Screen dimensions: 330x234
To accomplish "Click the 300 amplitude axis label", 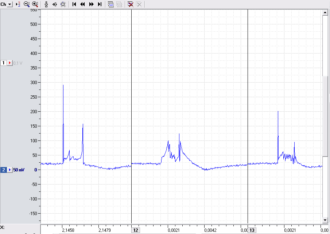I will pyautogui.click(x=34, y=82).
